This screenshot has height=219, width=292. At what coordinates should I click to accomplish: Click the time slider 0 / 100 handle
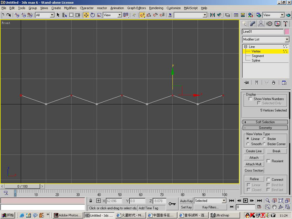[x=23, y=186]
